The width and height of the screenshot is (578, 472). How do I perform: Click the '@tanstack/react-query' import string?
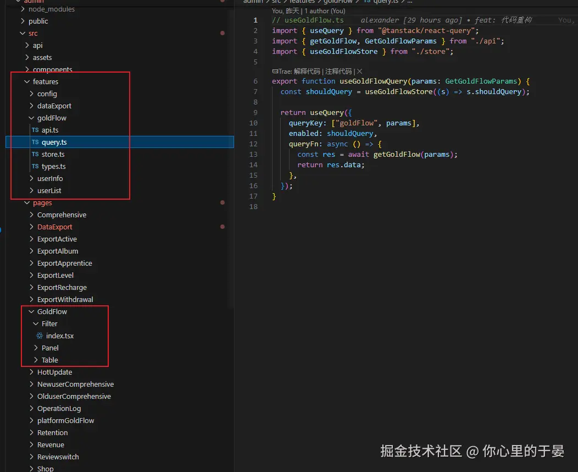426,31
